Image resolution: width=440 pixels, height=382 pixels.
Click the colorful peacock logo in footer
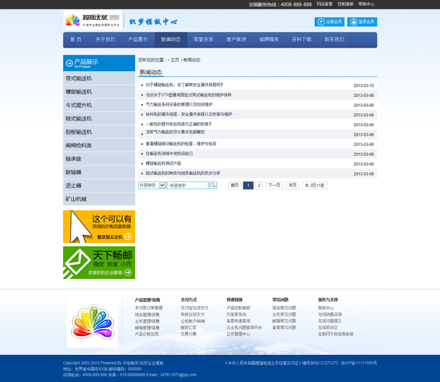89,322
